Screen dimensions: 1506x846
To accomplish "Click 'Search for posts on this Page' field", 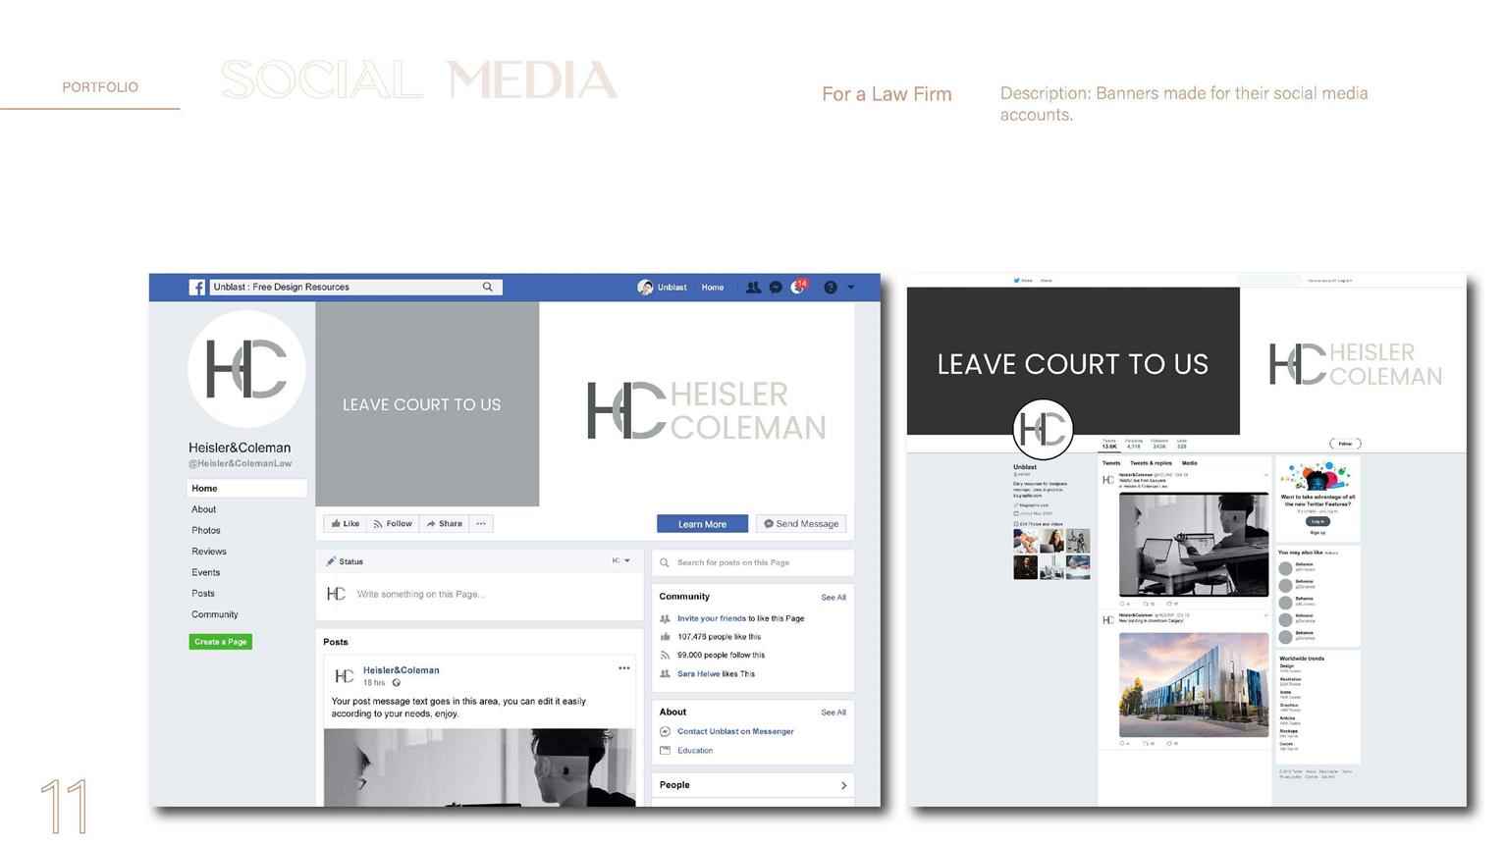I will [753, 562].
